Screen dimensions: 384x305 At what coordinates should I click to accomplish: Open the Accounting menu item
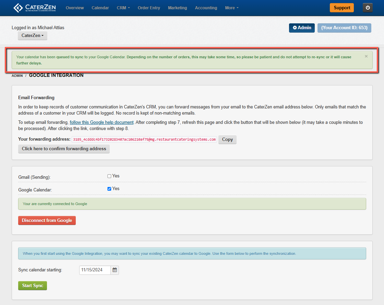pyautogui.click(x=206, y=8)
